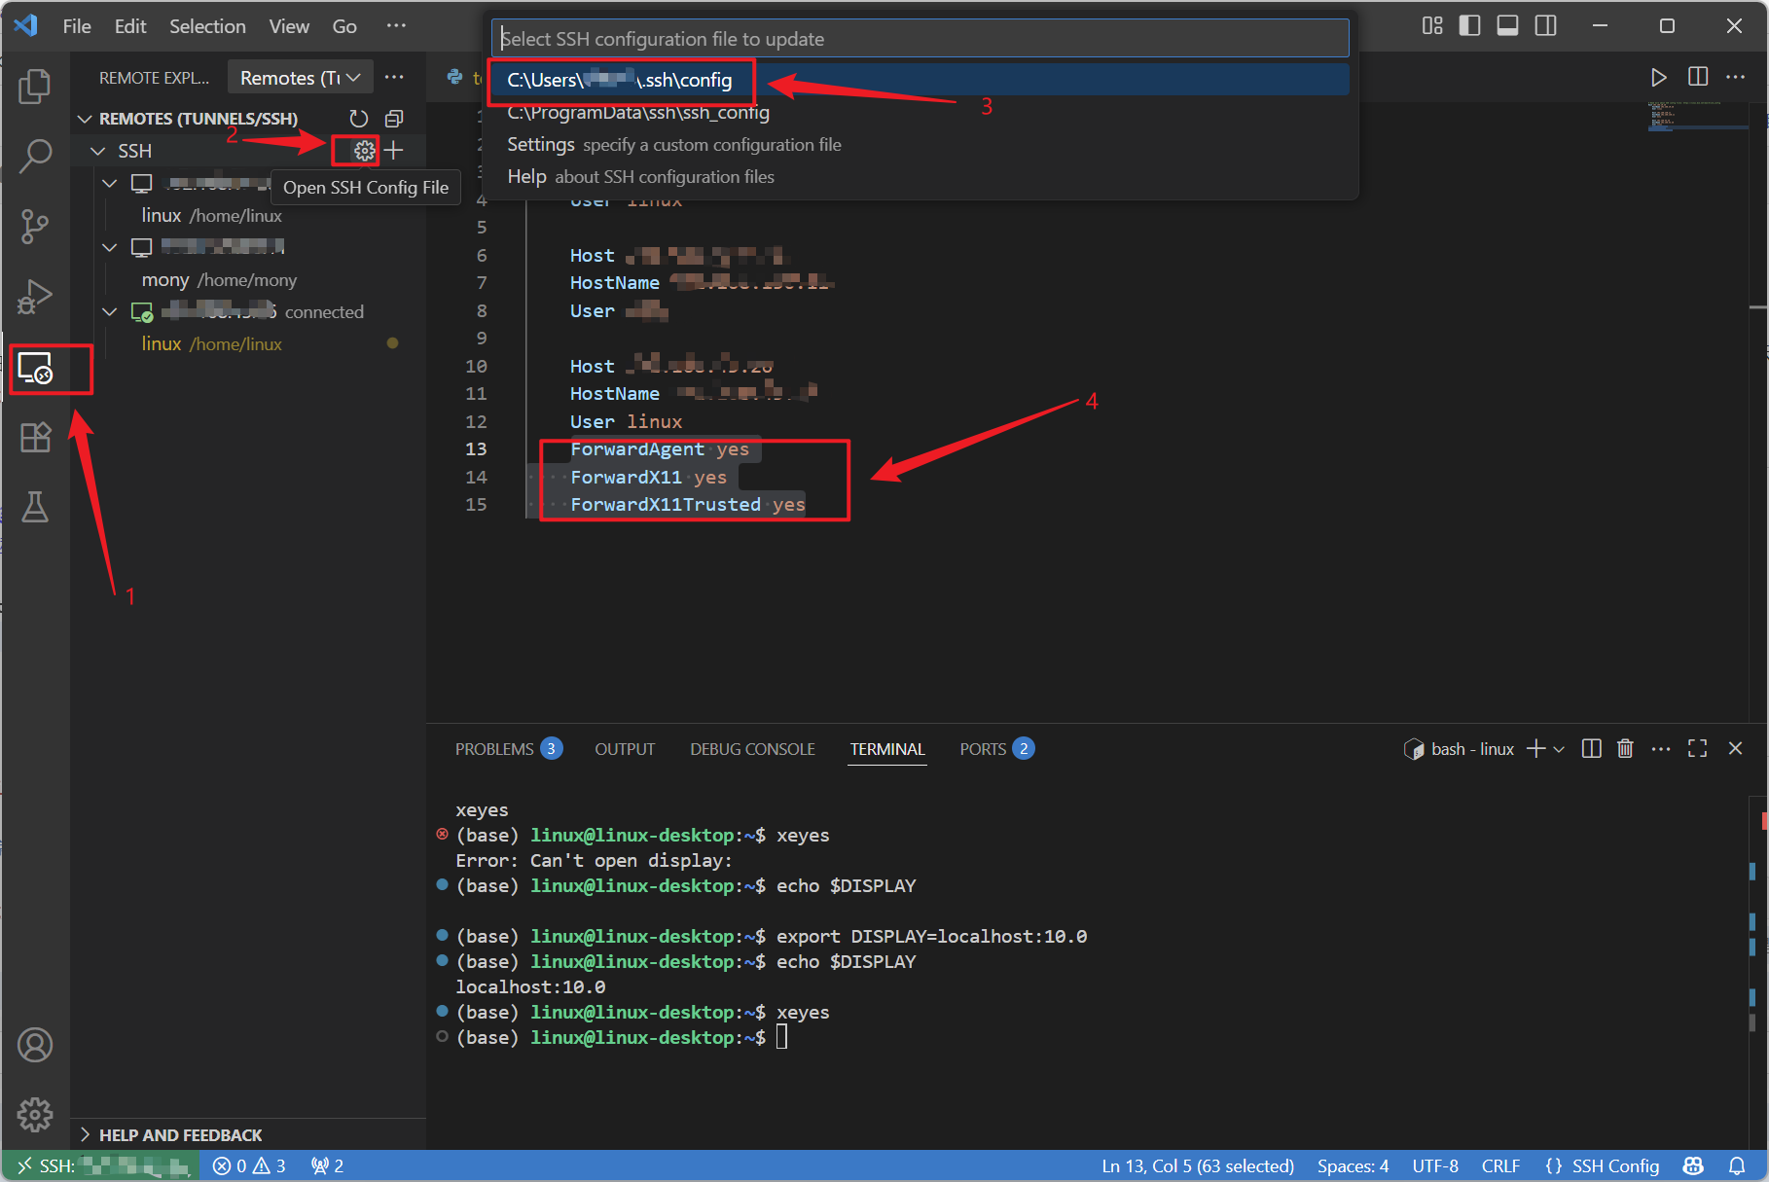Open Remote Explorer more actions ellipsis

pyautogui.click(x=394, y=78)
